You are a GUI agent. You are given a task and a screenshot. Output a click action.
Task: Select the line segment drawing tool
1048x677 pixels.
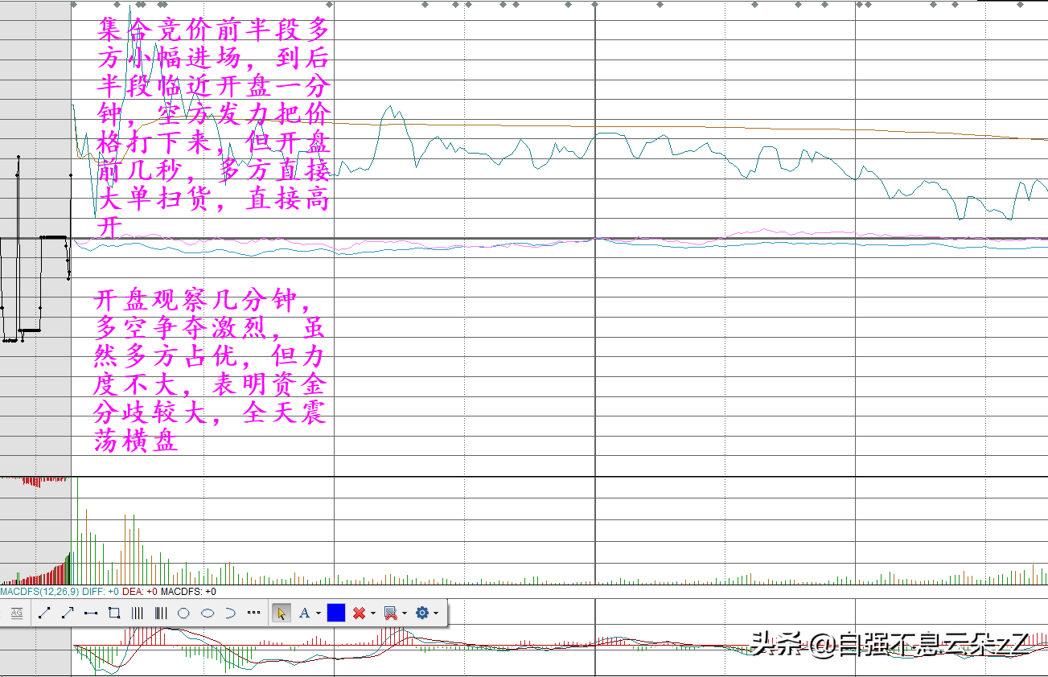(x=44, y=613)
